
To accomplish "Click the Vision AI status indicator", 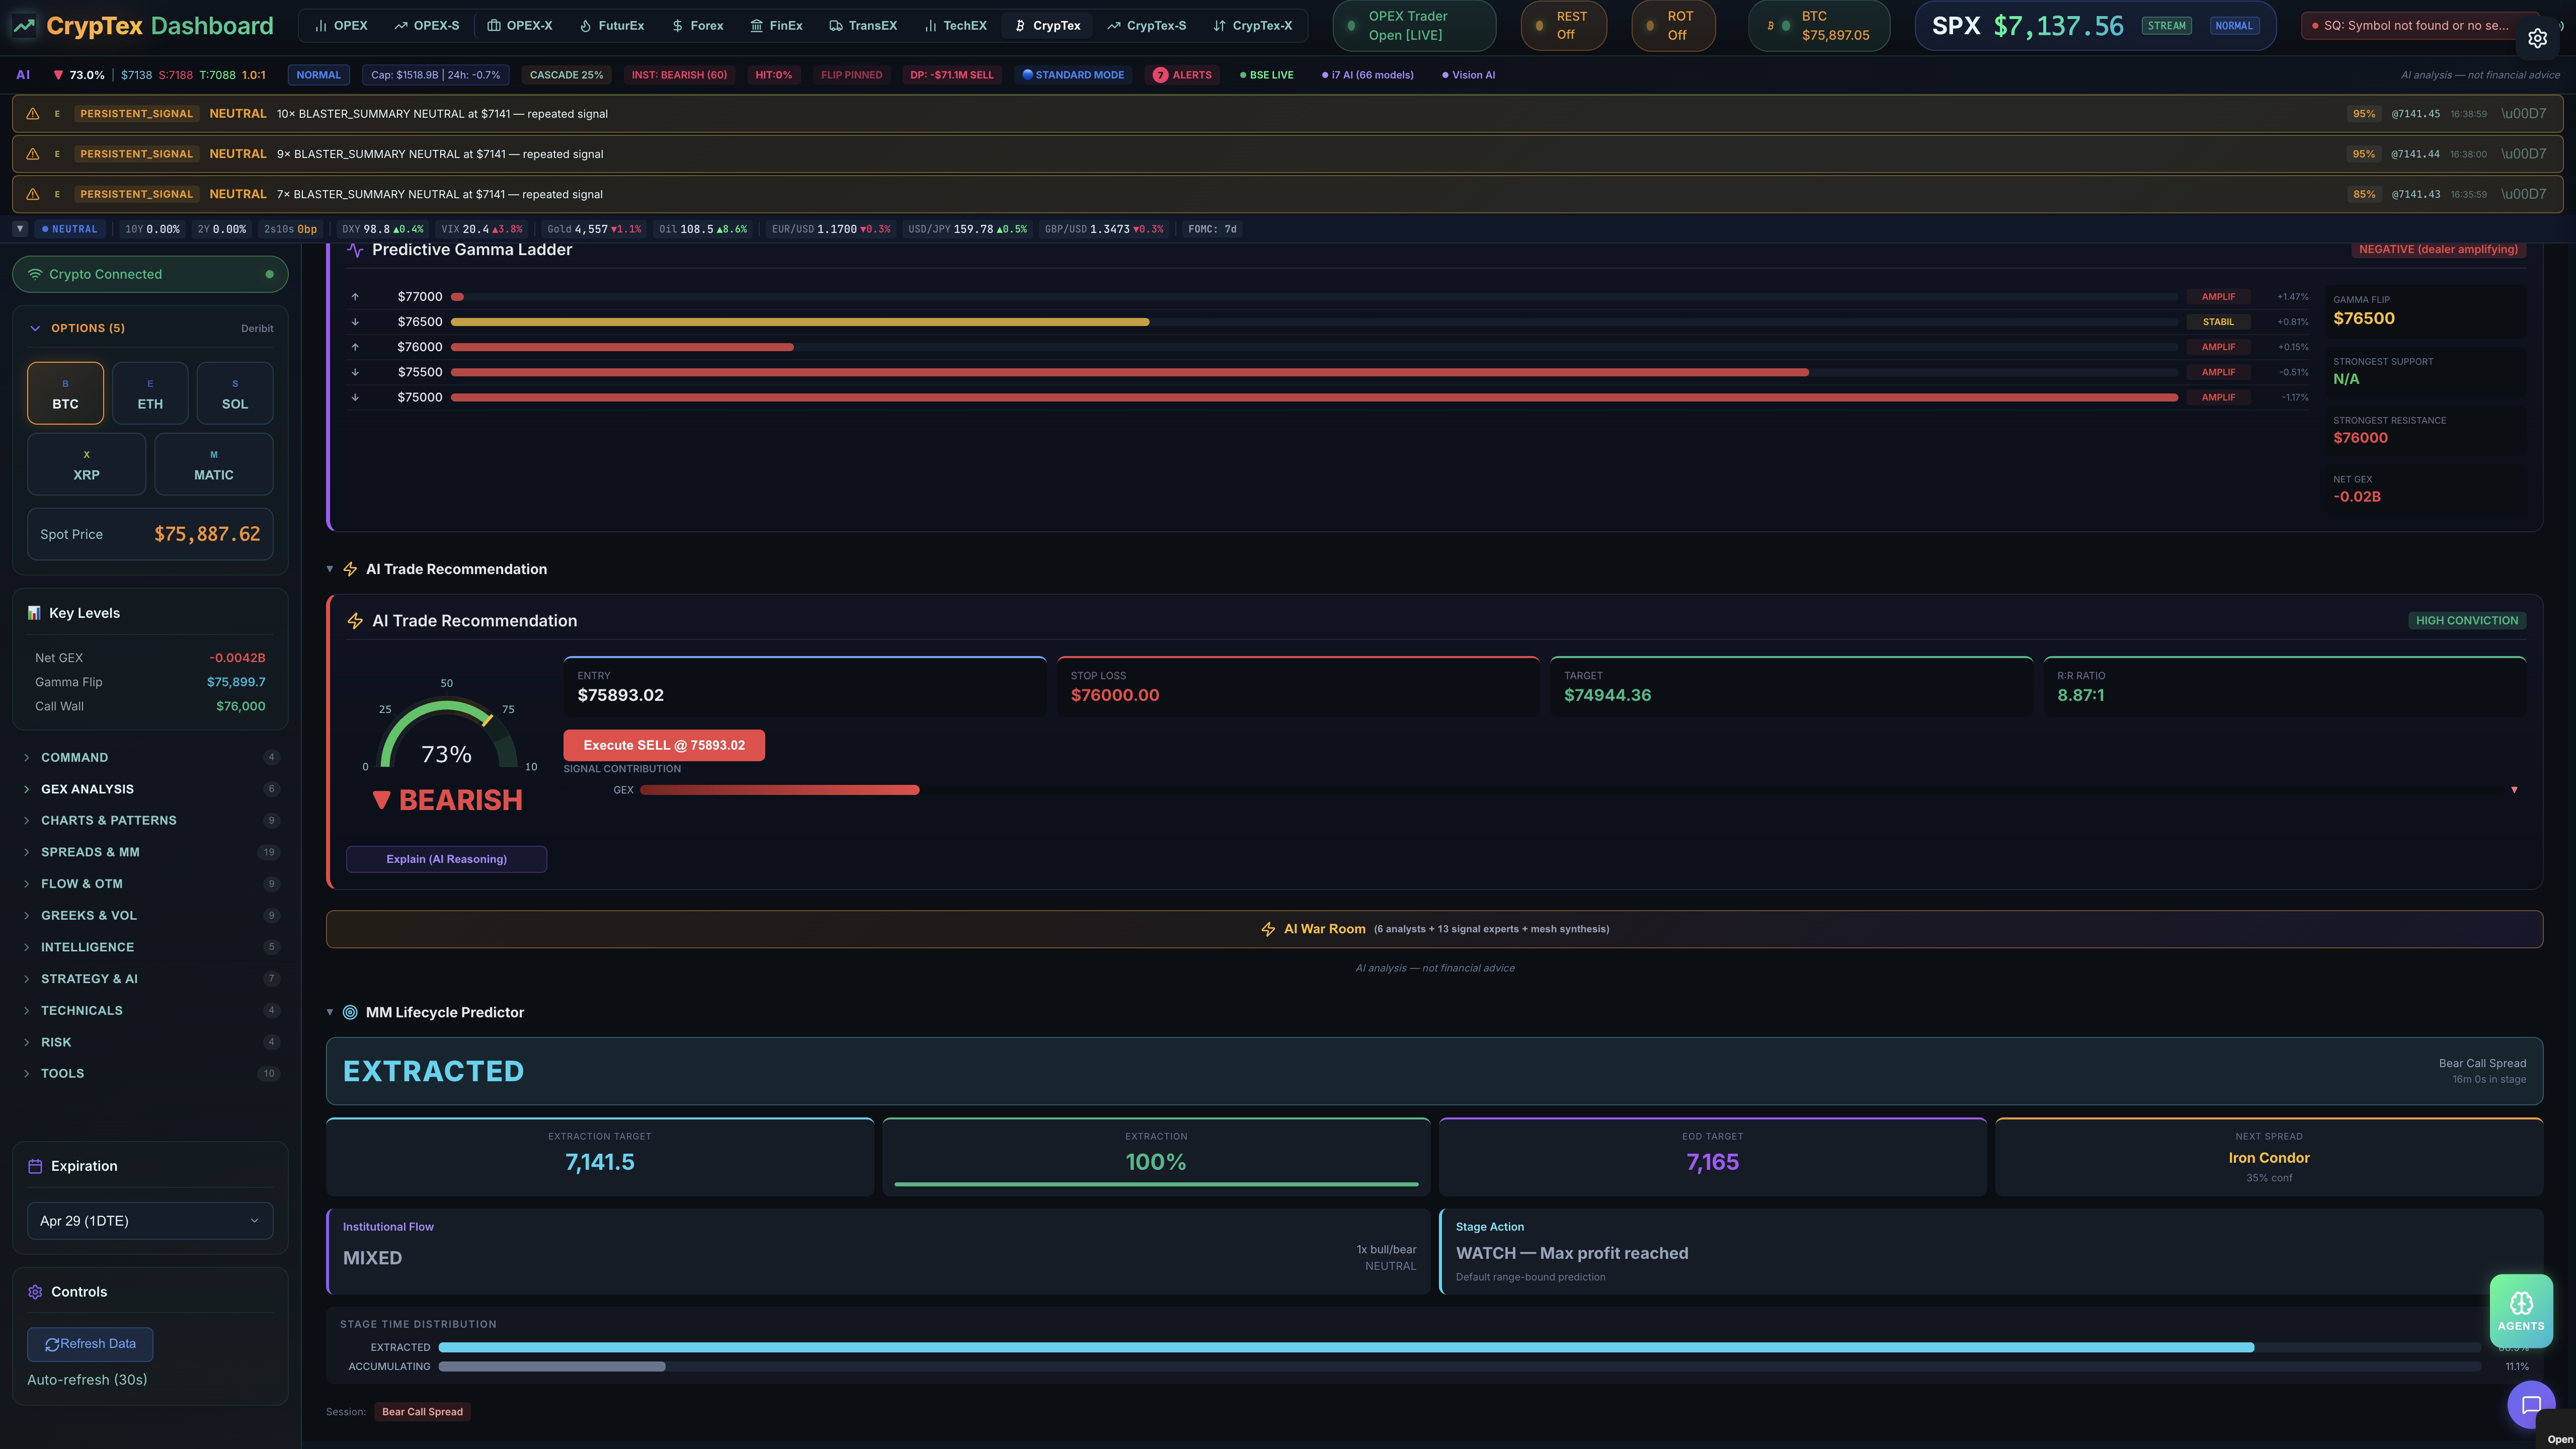I will click(1468, 75).
